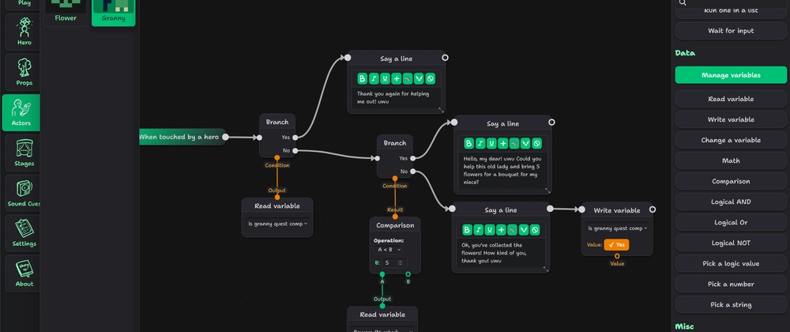Click the Yes output port of first Branch
Viewport: 790px width, 332px height.
(295, 137)
